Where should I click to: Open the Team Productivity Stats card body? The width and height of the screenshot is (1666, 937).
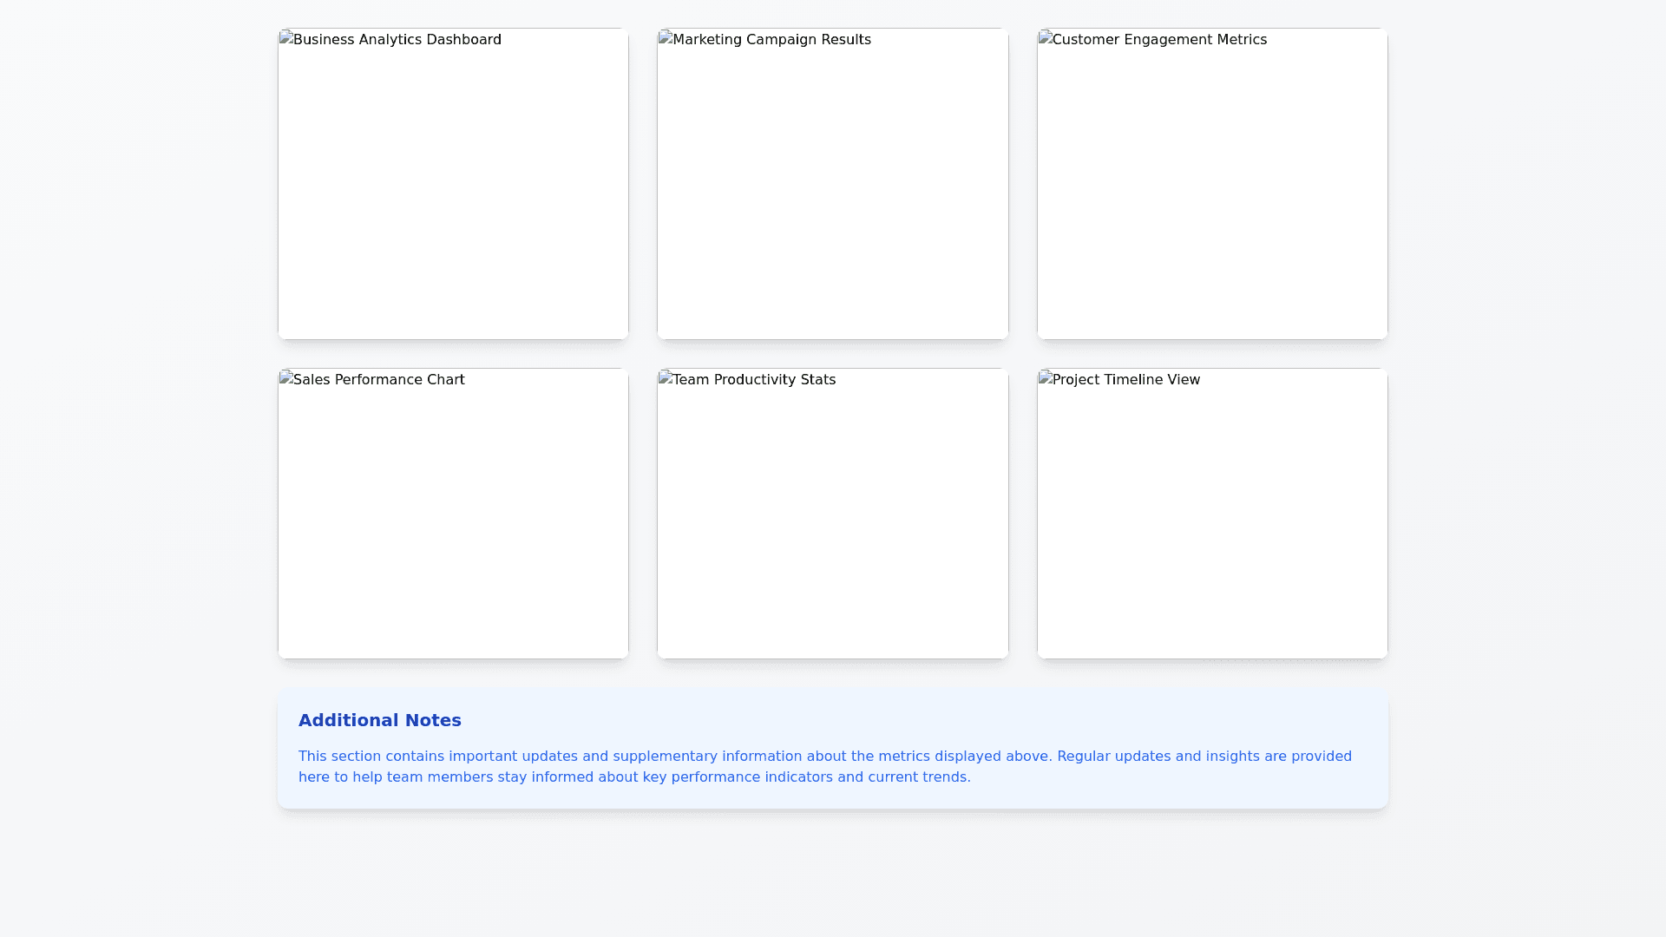click(x=833, y=521)
